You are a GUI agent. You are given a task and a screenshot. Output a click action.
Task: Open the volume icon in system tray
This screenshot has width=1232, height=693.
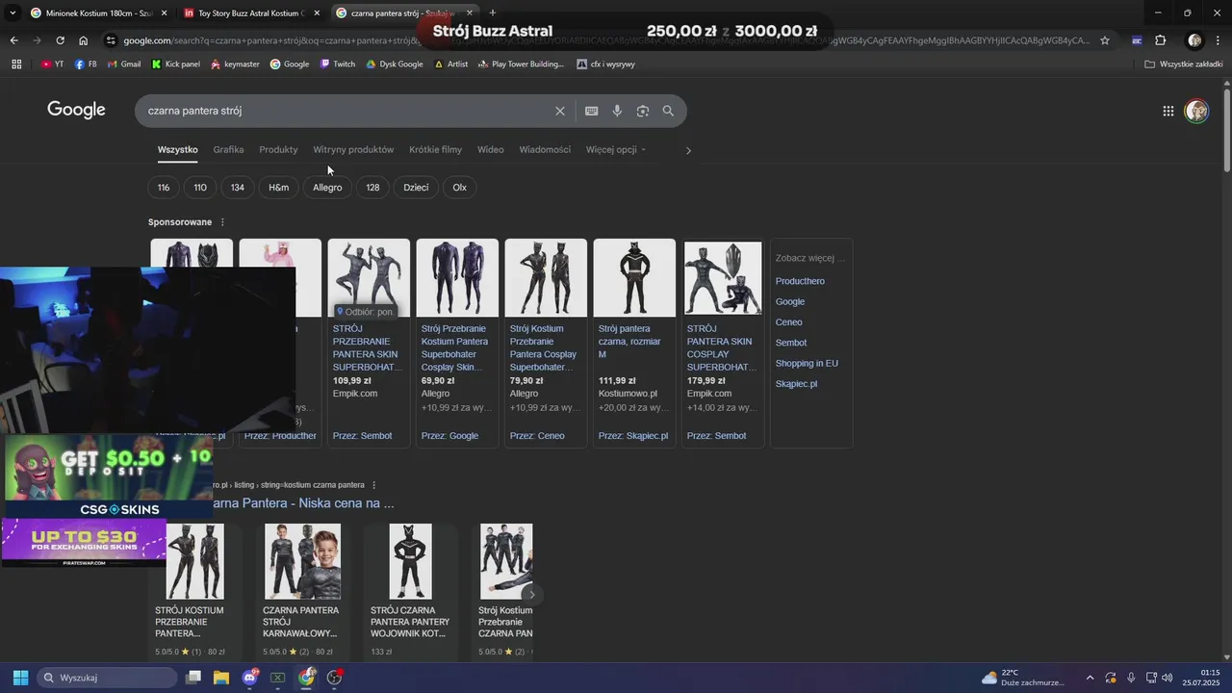click(1168, 678)
